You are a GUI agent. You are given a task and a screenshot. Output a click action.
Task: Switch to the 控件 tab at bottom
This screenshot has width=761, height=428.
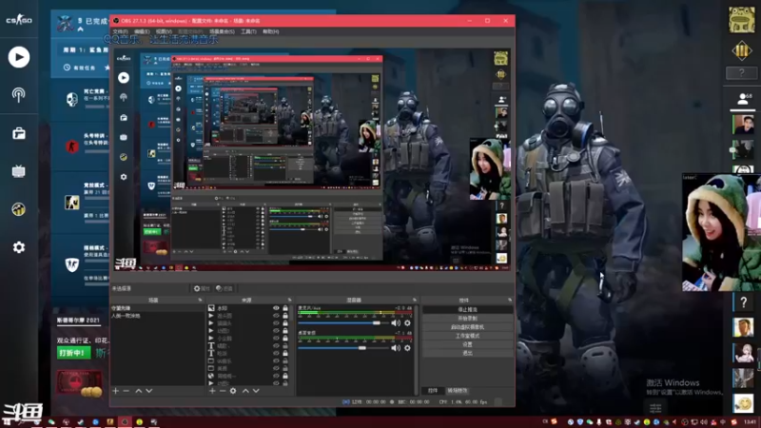tap(433, 391)
